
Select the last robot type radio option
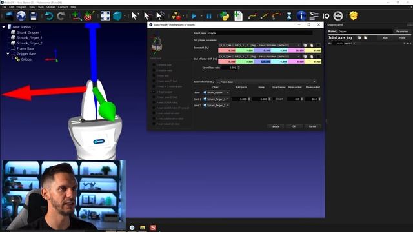(x=154, y=124)
